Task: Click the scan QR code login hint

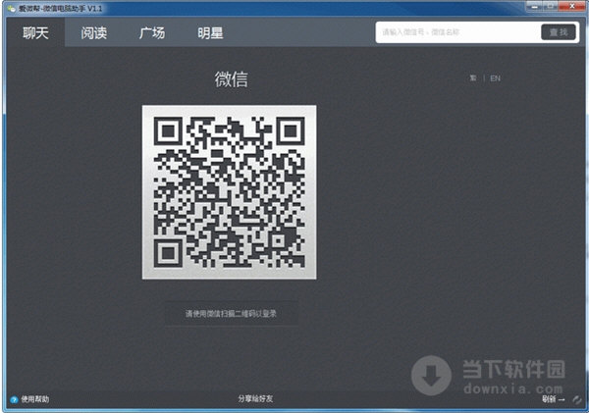Action: 229,314
